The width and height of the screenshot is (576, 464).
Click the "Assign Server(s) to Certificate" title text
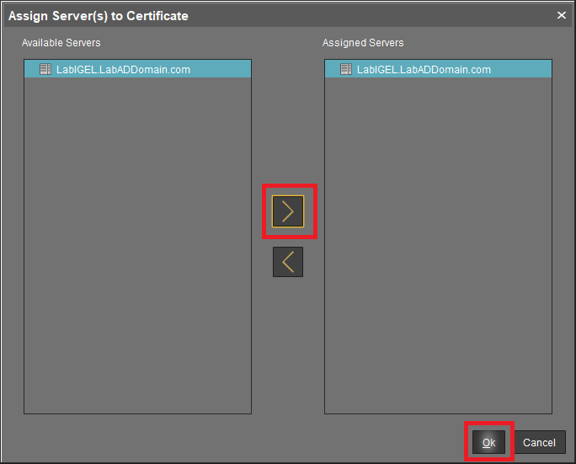click(x=99, y=16)
